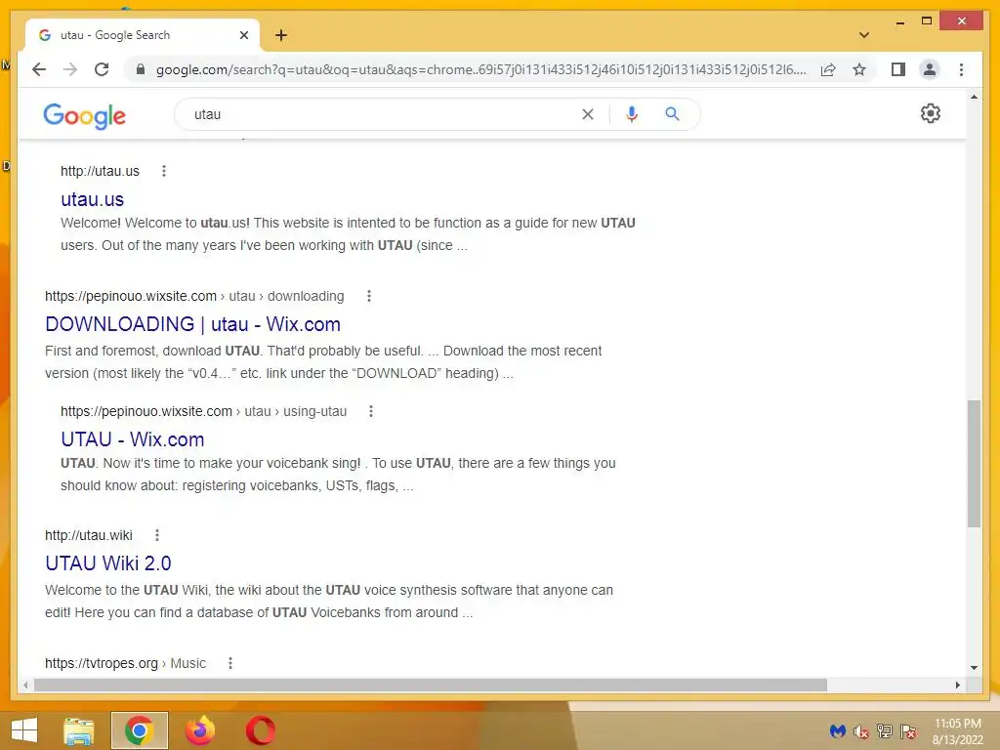This screenshot has width=1000, height=750.
Task: Click the muted volume tray icon
Action: point(861,731)
